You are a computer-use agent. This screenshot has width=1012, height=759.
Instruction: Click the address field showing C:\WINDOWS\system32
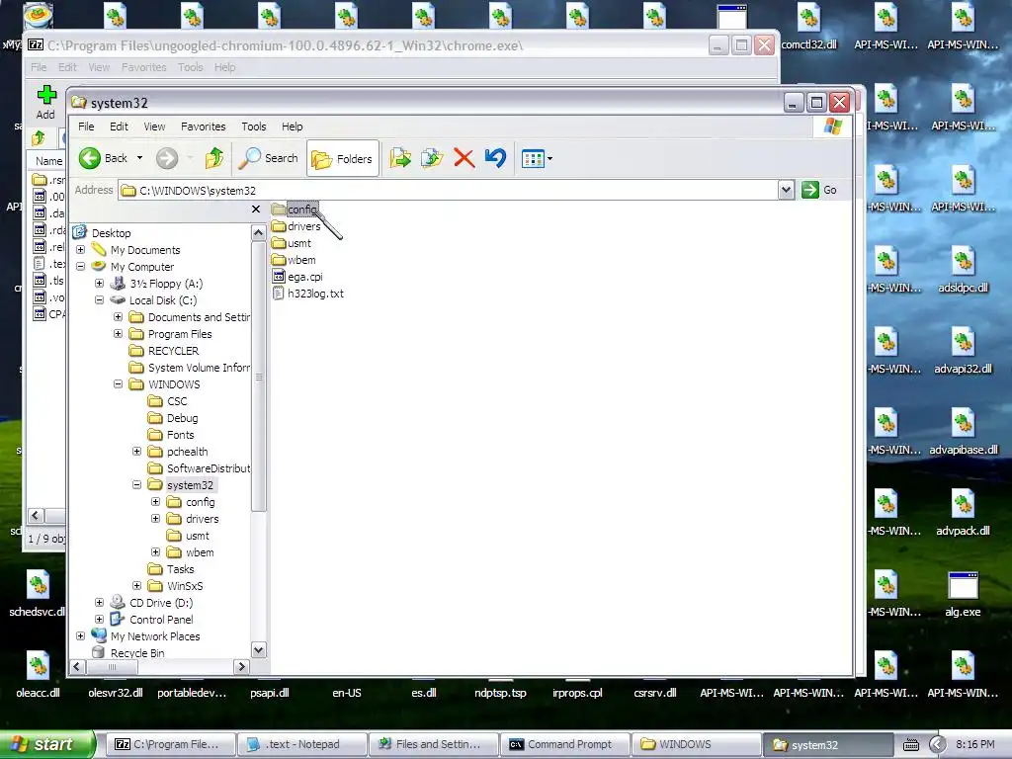(449, 191)
